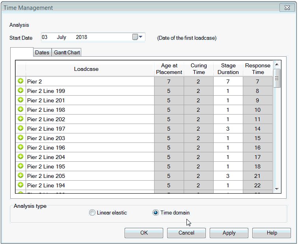
Task: Click the Apply button
Action: point(229,233)
